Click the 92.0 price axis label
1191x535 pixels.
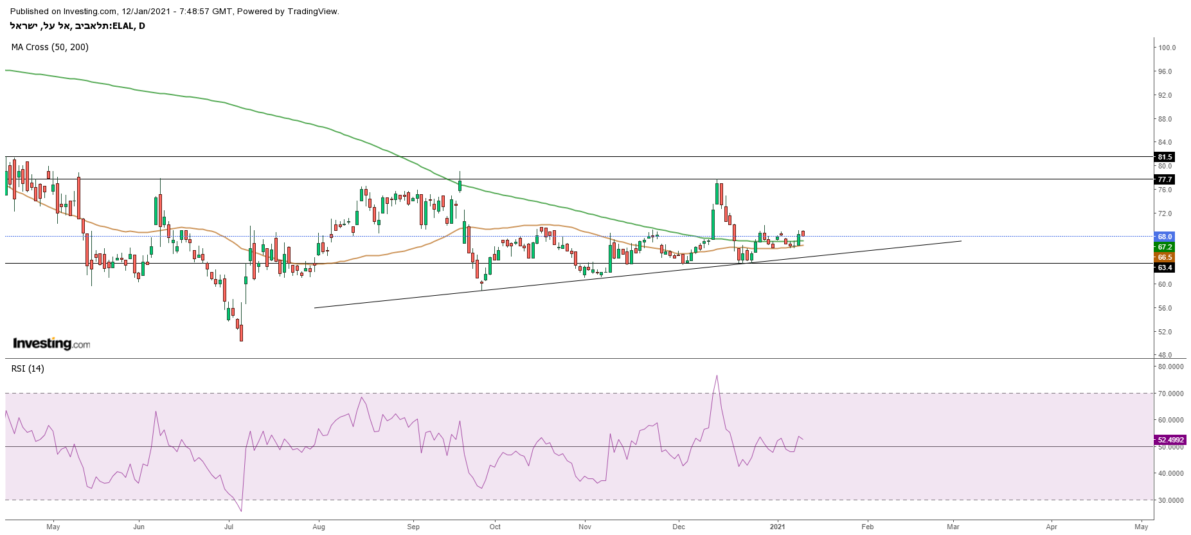coord(1165,95)
